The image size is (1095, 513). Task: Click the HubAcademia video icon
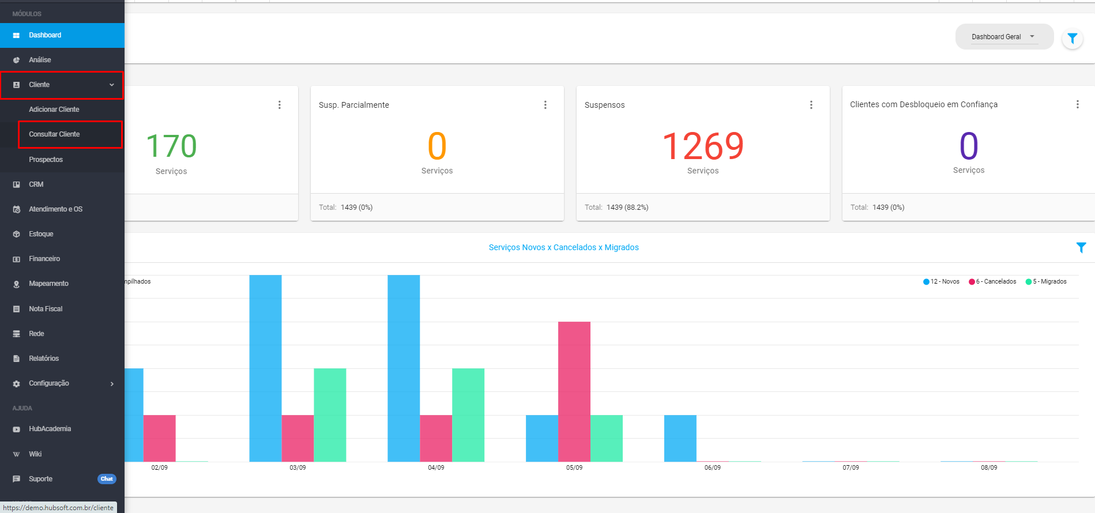(16, 429)
